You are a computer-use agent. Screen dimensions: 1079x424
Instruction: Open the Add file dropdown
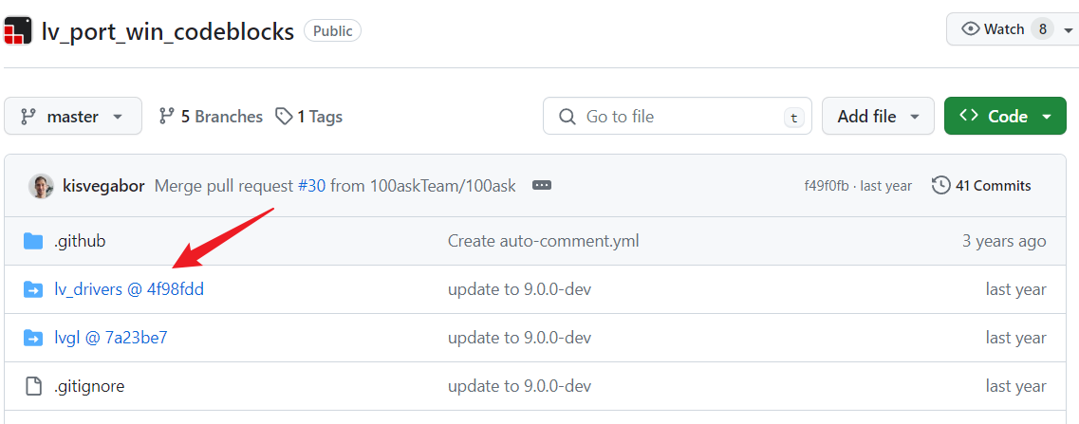[878, 117]
